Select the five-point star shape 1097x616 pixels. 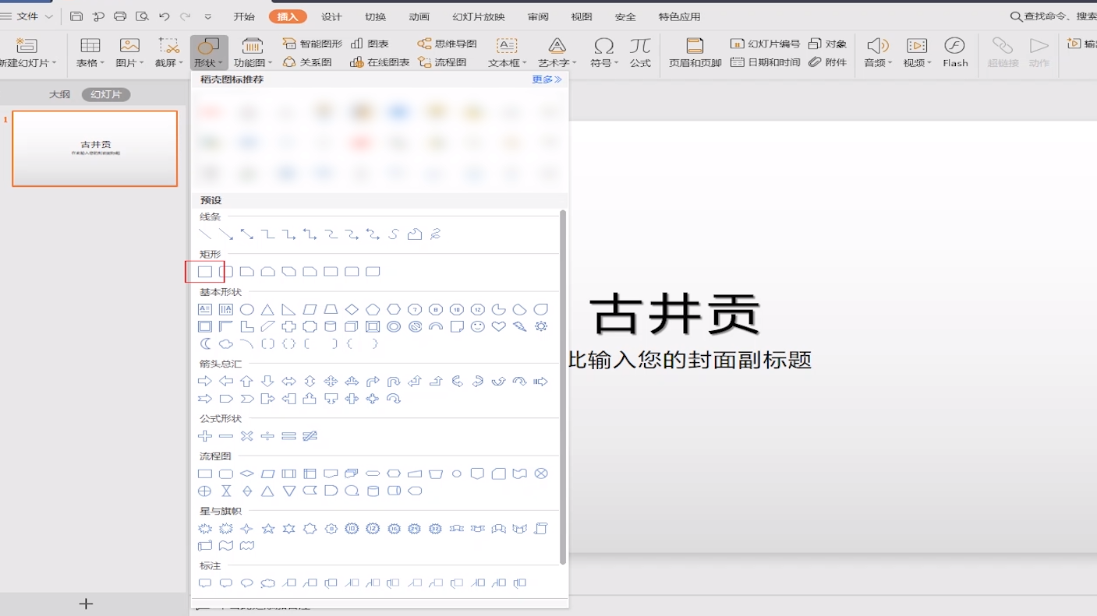(x=268, y=528)
